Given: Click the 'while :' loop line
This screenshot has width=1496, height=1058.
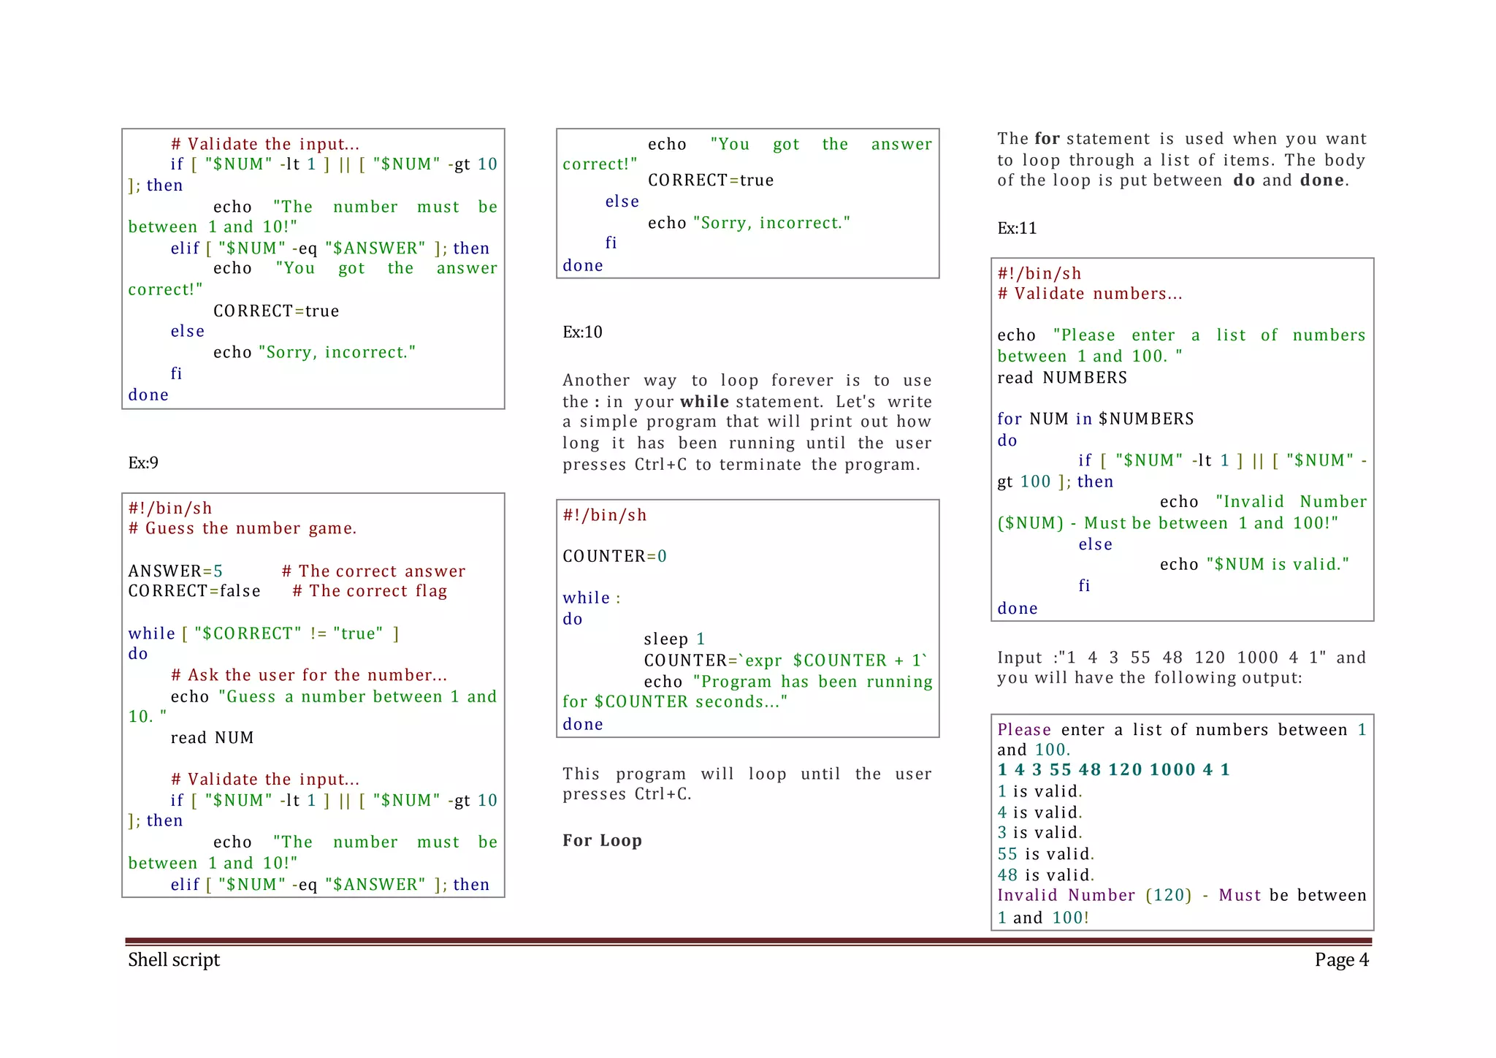Looking at the screenshot, I should pyautogui.click(x=591, y=598).
